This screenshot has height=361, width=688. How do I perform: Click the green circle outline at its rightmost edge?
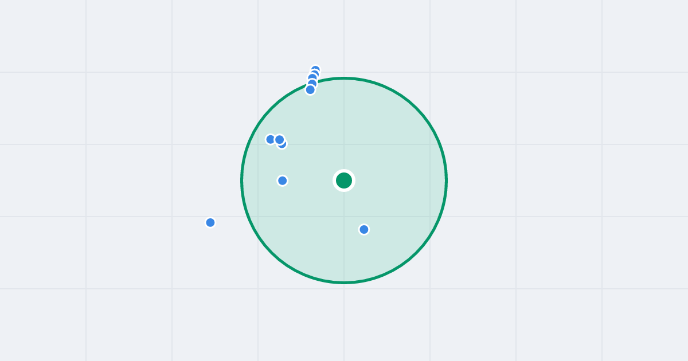(446, 180)
